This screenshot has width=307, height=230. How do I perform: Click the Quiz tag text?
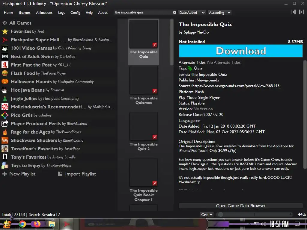[198, 68]
